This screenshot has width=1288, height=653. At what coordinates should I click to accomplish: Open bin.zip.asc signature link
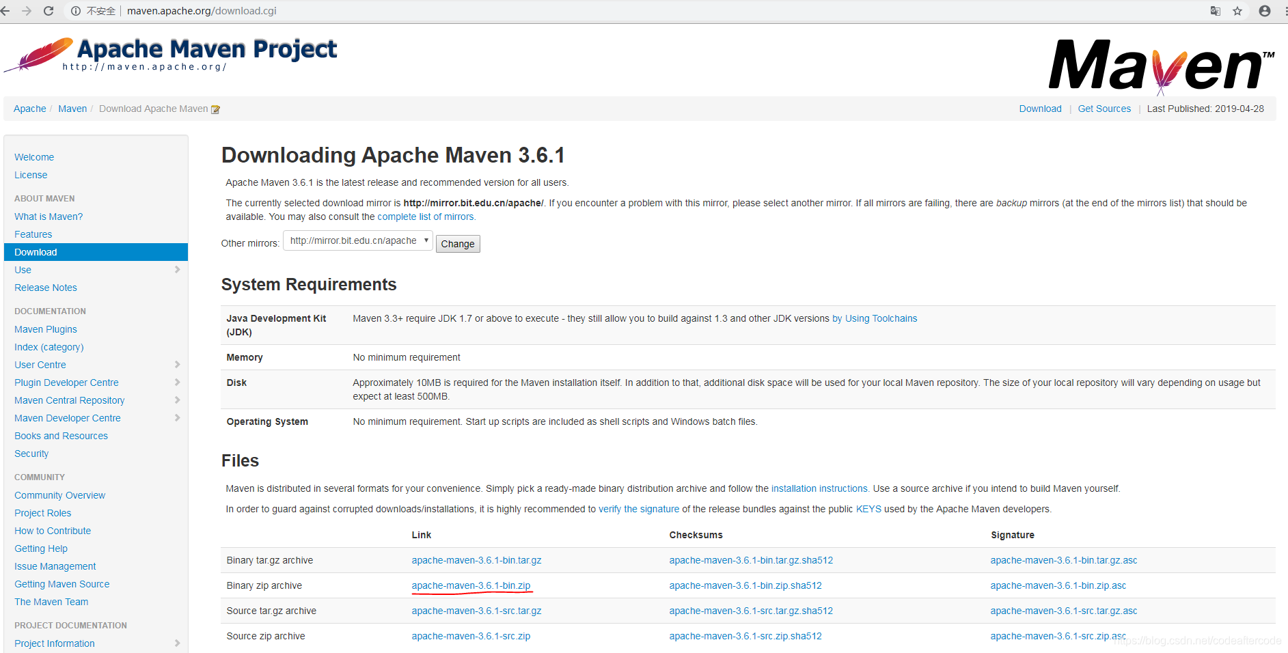point(1058,585)
